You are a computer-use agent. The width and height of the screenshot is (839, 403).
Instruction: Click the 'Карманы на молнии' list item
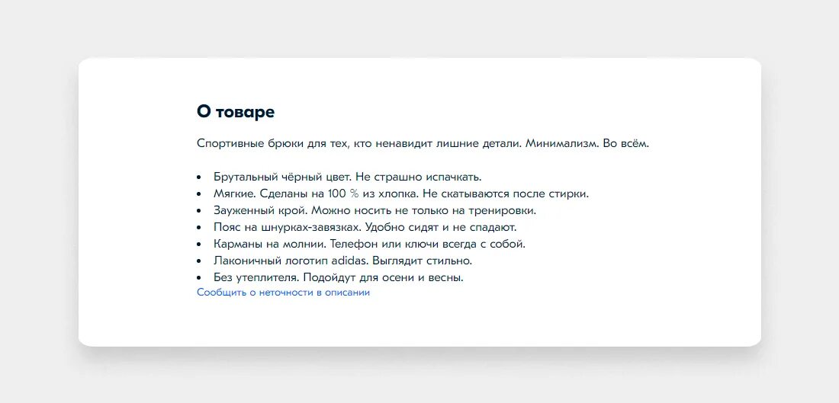click(370, 244)
